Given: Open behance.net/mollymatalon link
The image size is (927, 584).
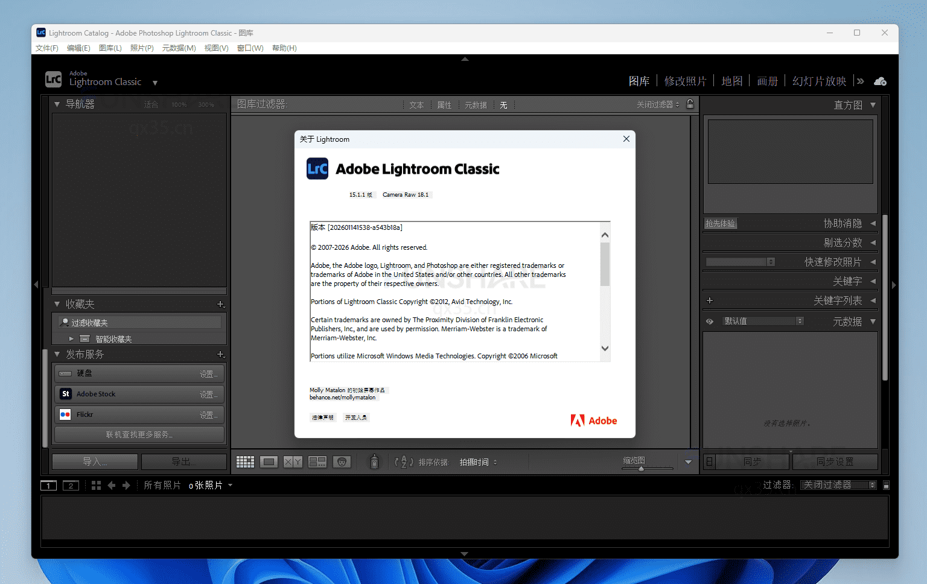Looking at the screenshot, I should pyautogui.click(x=343, y=398).
